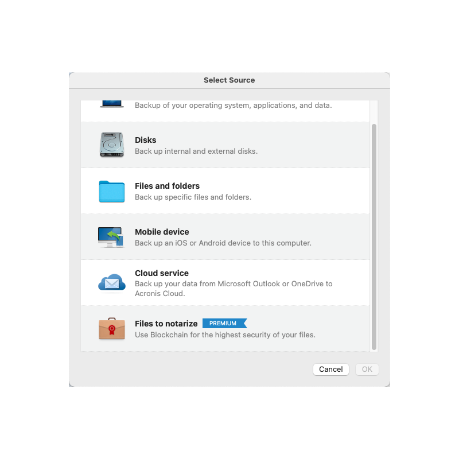
Task: Pick the Mobile device source title
Action: [x=162, y=232]
